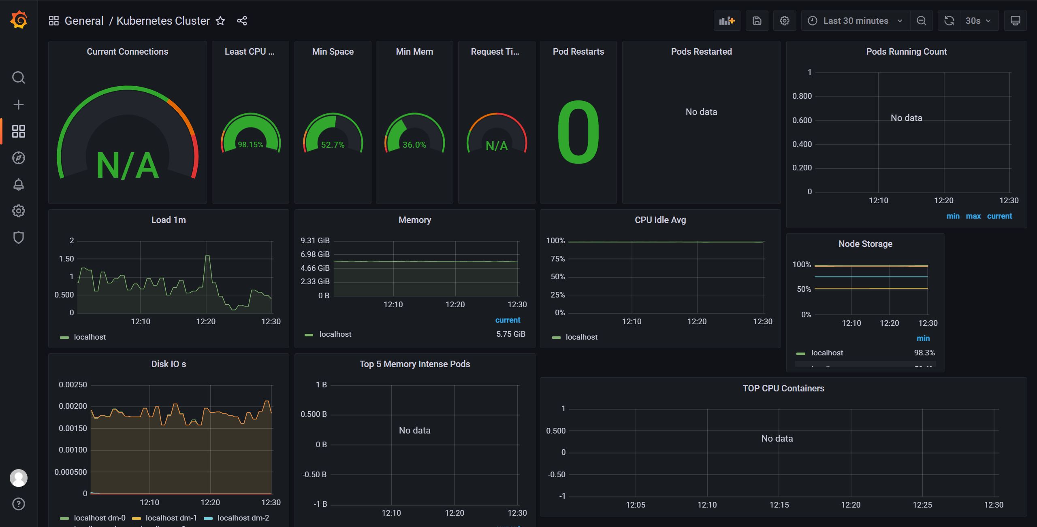Save the dashboard with disk icon

[x=757, y=21]
